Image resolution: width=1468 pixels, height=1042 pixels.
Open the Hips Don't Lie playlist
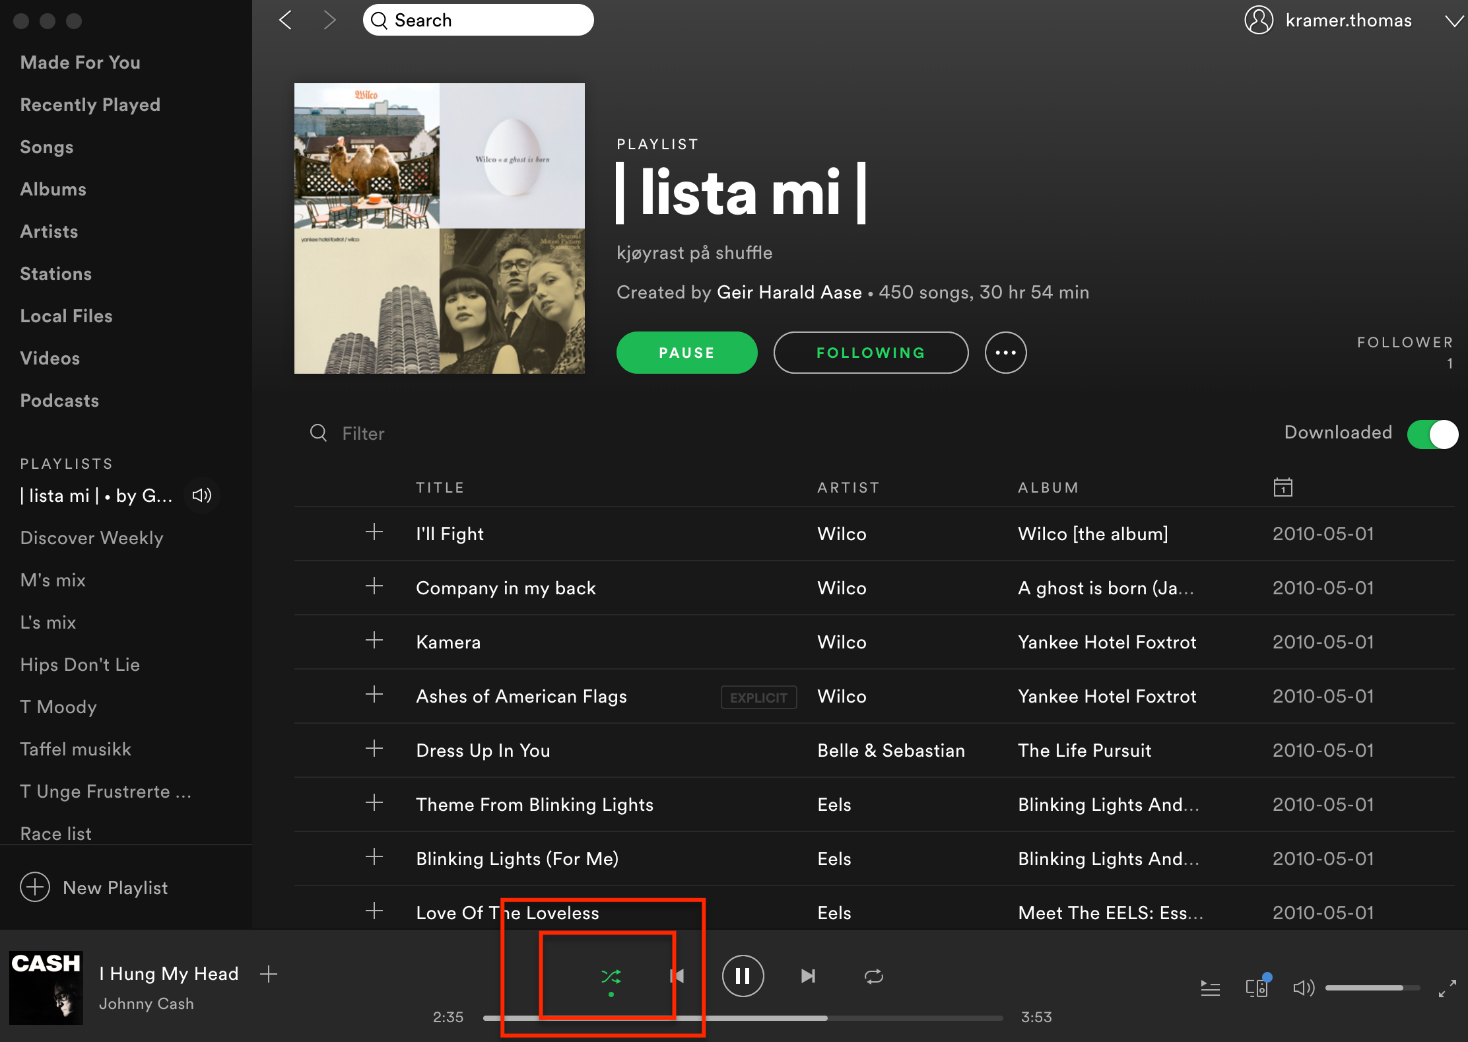pyautogui.click(x=80, y=665)
